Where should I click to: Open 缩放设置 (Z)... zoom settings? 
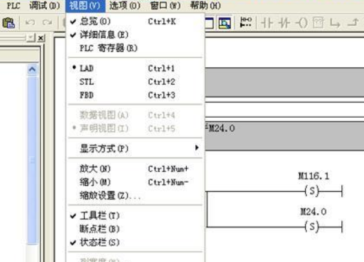[135, 195]
